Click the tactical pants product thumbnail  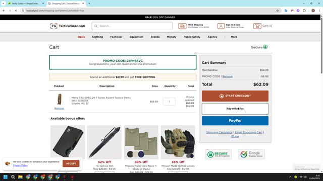[x=59, y=100]
